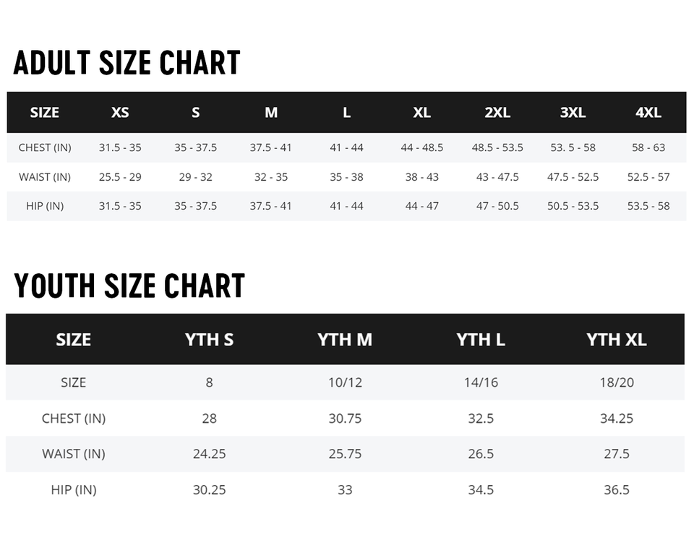Select youth hip value 36.5

coord(617,490)
